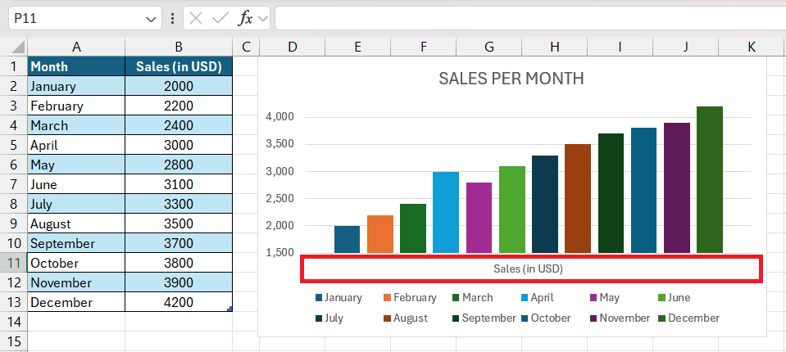Select column F header

click(424, 47)
